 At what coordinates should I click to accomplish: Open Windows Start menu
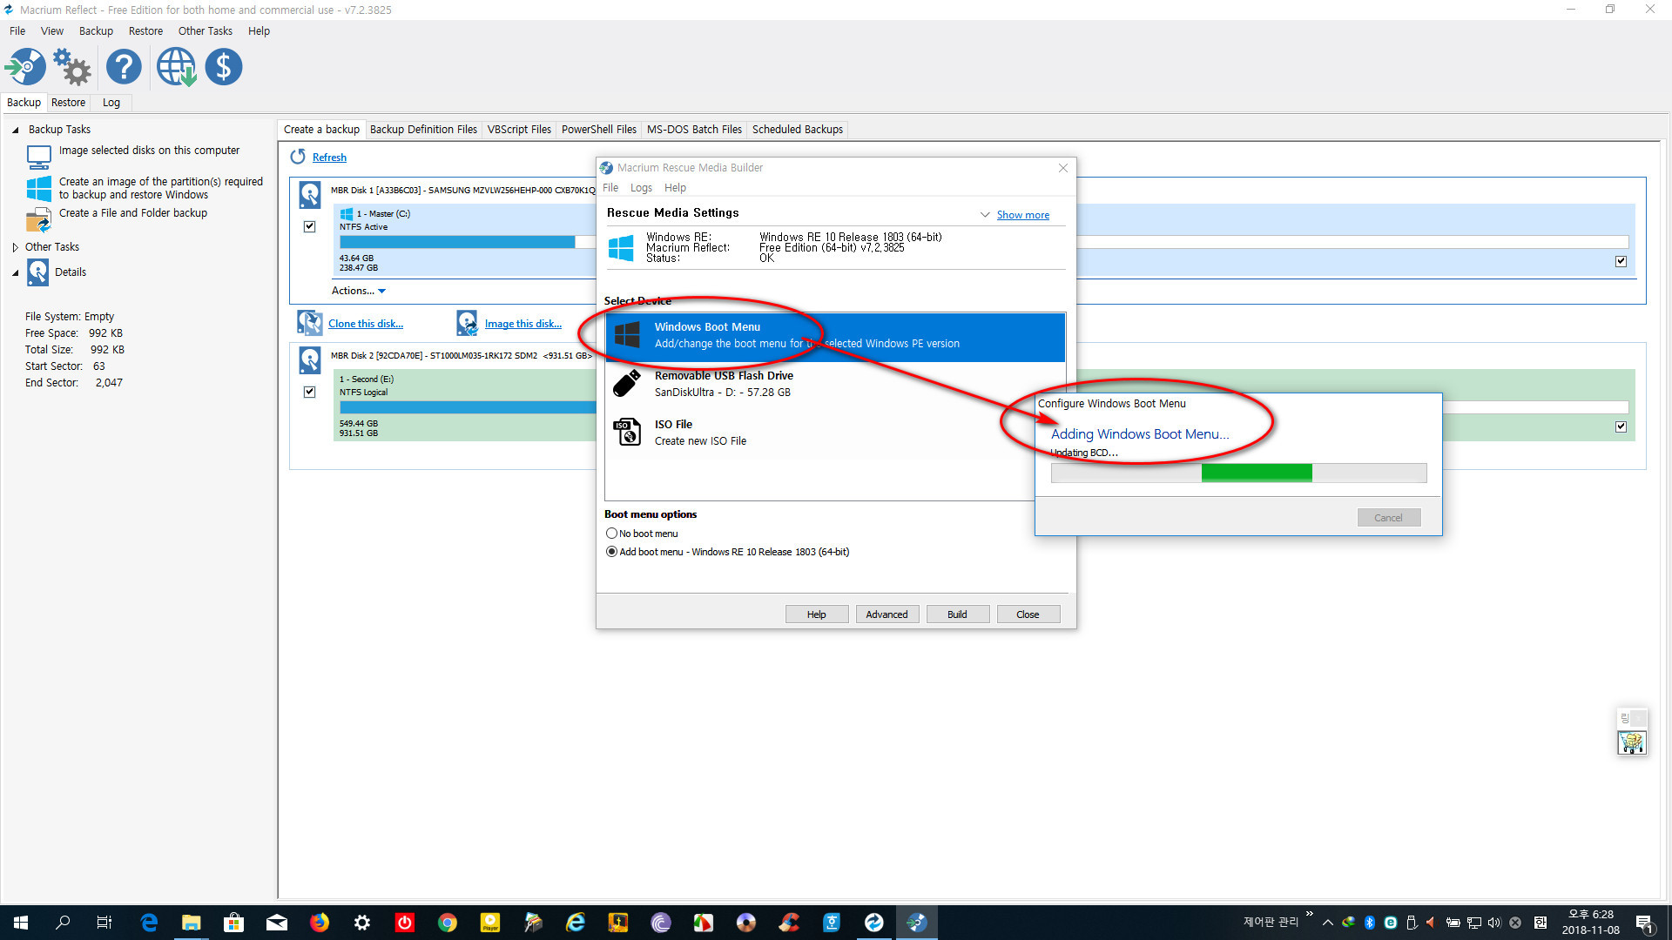click(x=21, y=923)
